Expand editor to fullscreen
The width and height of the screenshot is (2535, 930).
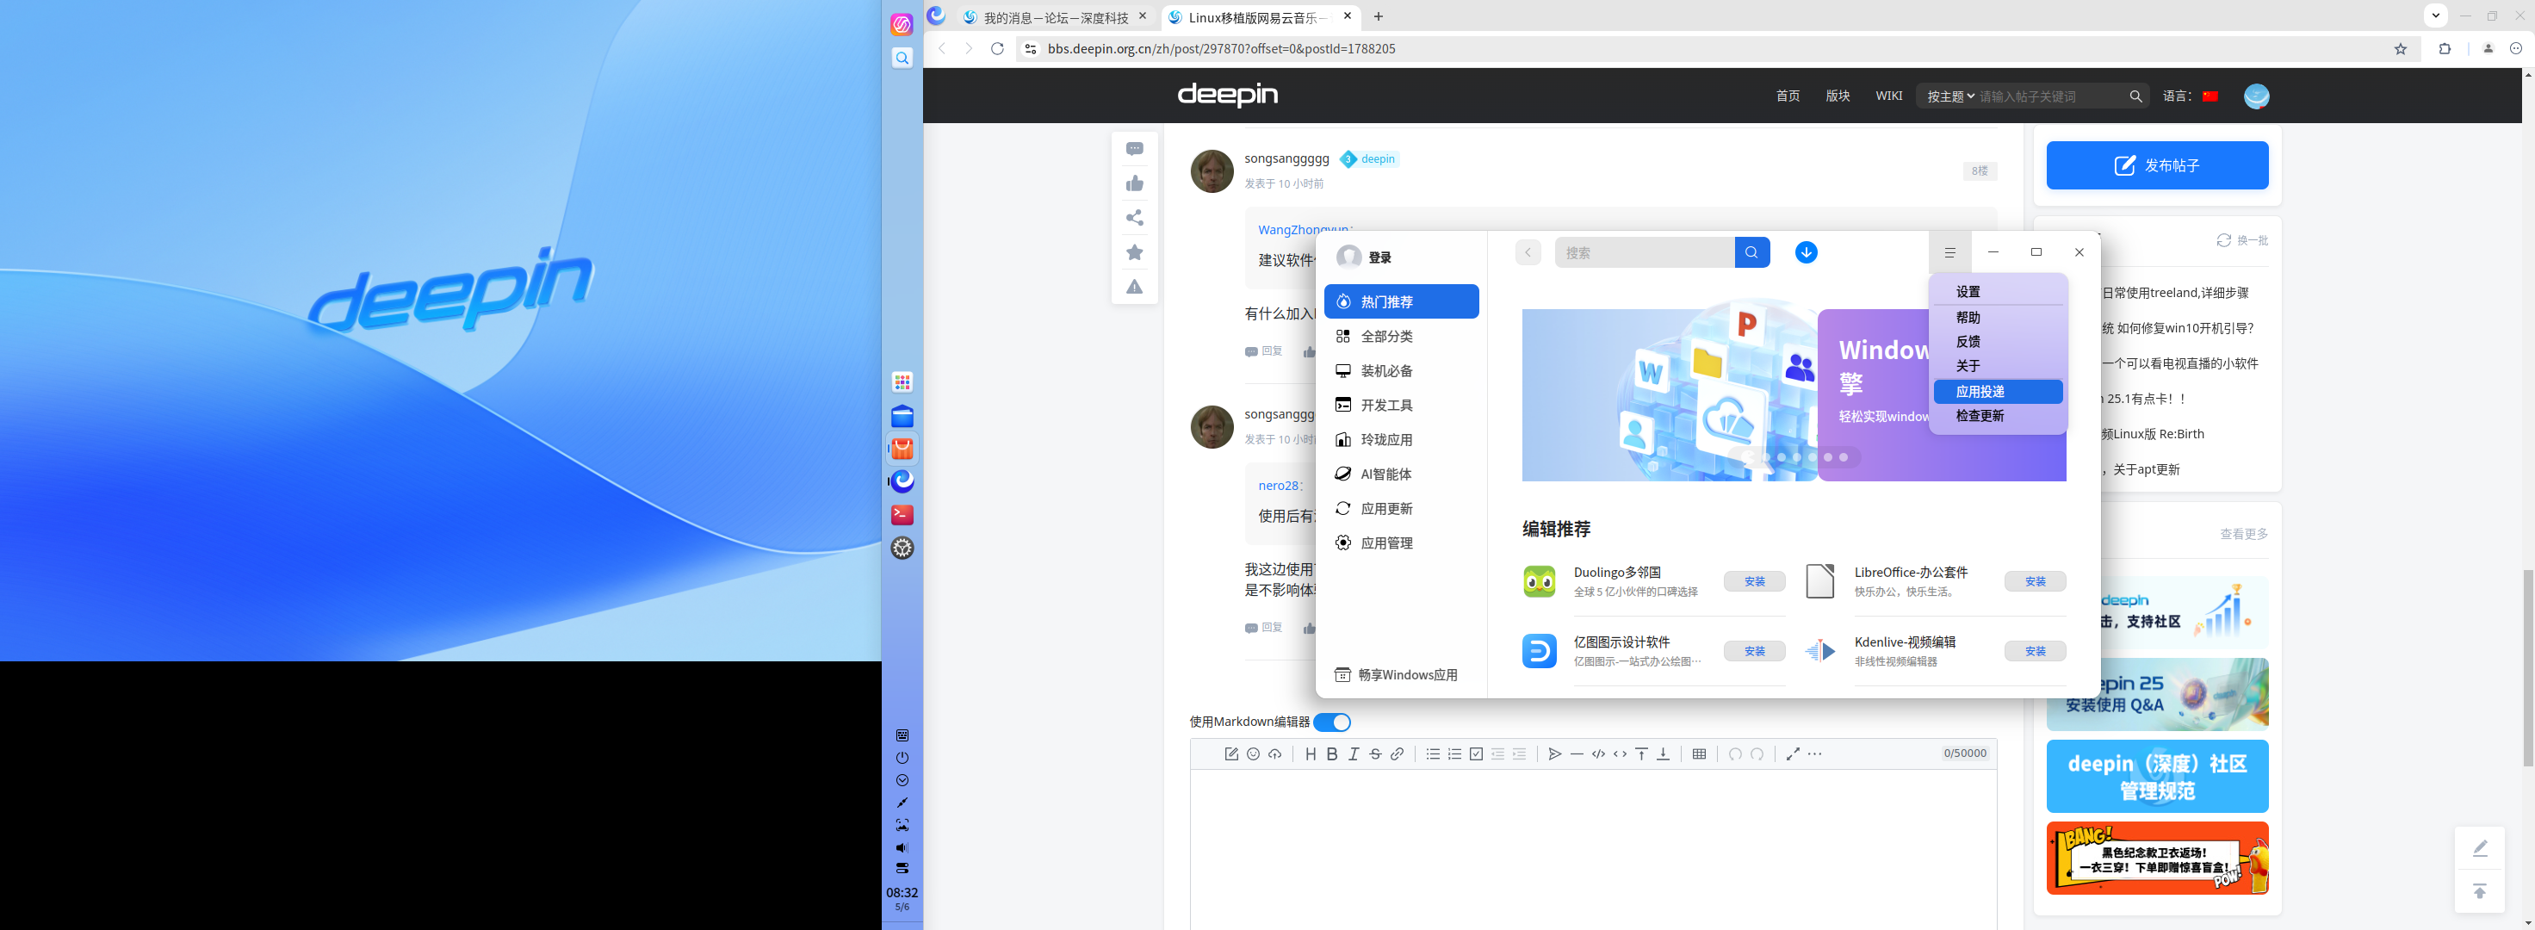(x=1792, y=753)
